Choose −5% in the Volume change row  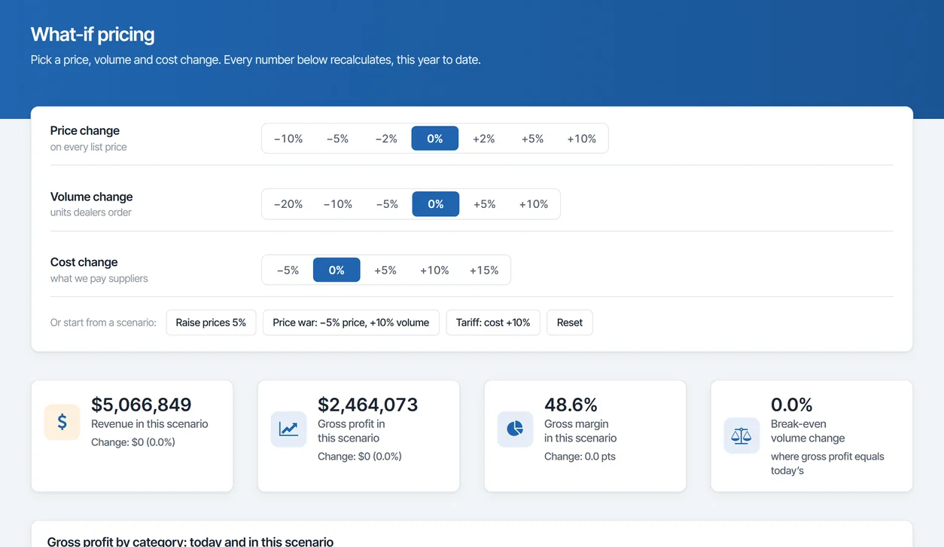[x=386, y=204]
